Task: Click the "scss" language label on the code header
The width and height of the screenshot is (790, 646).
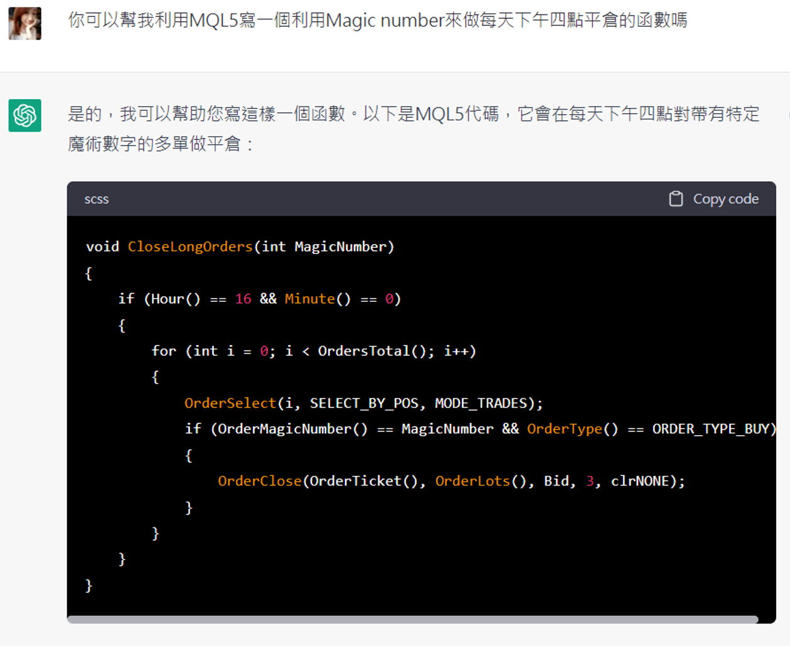Action: [97, 199]
